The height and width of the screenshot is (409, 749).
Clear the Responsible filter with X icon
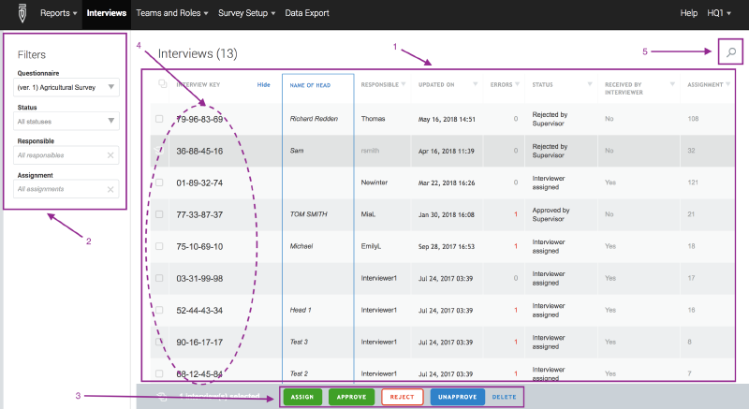[x=110, y=155]
